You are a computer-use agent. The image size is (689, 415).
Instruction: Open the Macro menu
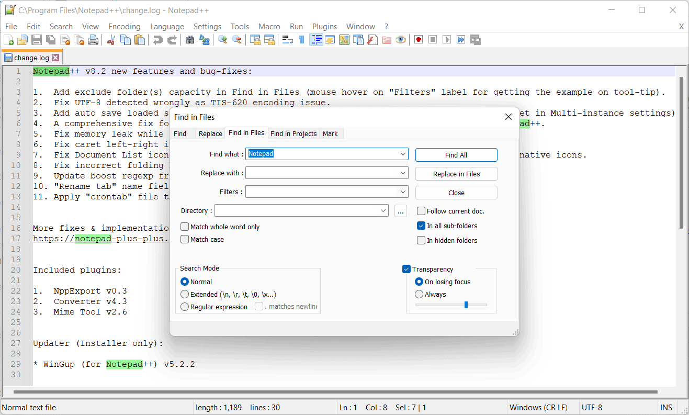pyautogui.click(x=269, y=27)
